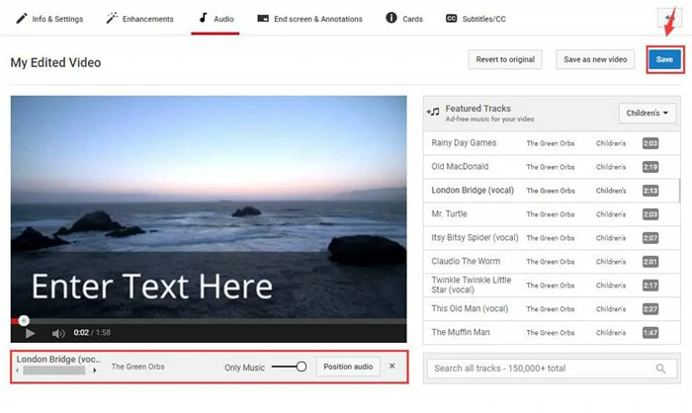Open the Info & Settings tab

pos(49,19)
